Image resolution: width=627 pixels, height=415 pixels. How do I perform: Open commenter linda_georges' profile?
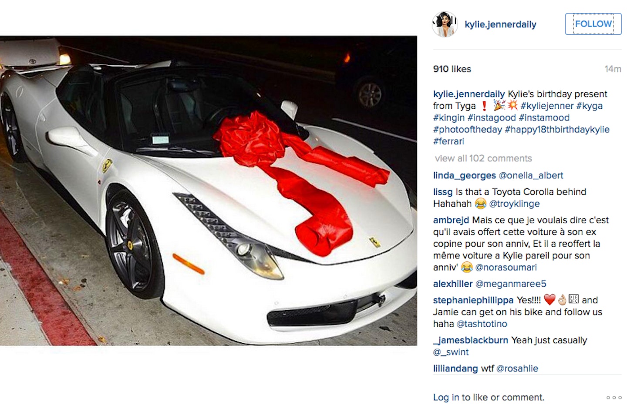click(464, 175)
